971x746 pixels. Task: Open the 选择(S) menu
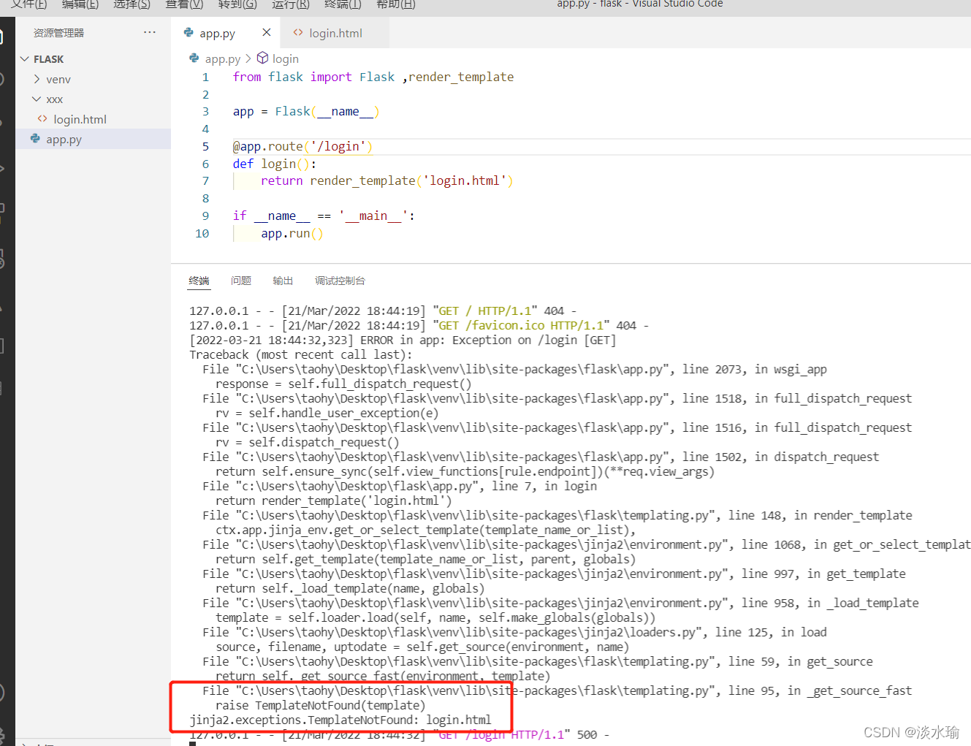click(x=132, y=4)
